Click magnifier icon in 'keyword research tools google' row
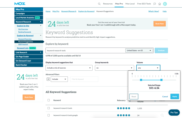 pyautogui.click(x=162, y=115)
